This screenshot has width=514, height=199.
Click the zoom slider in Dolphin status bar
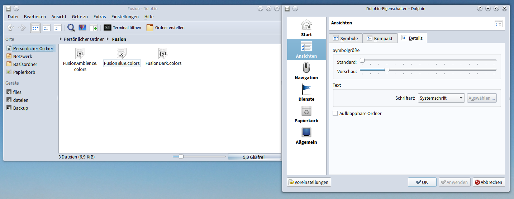coord(199,156)
